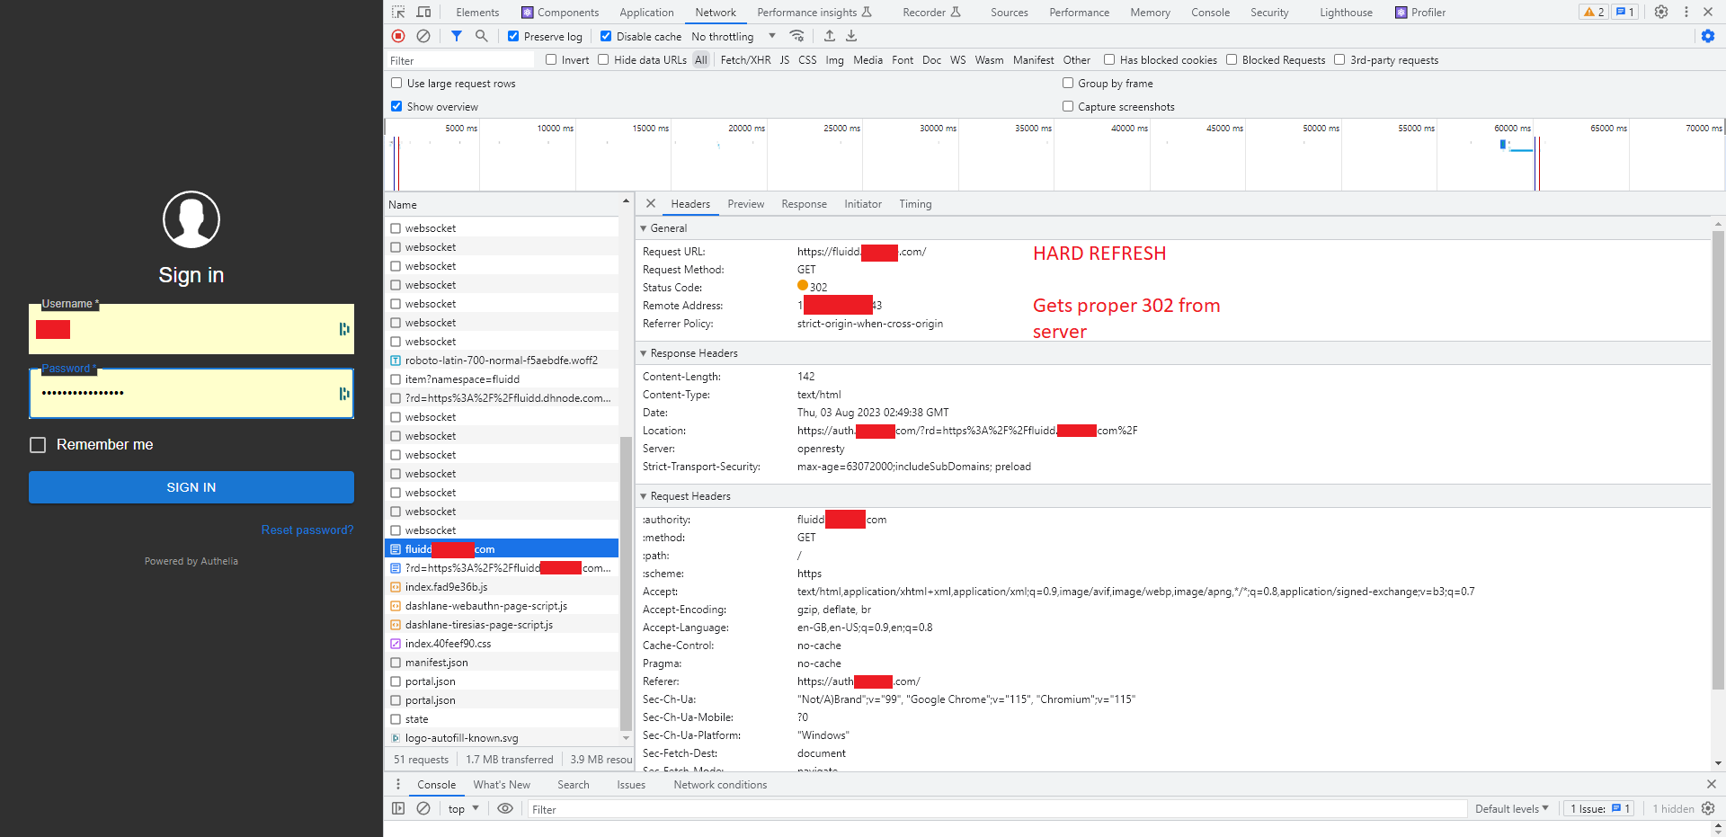Select the manifest.json request
Image resolution: width=1726 pixels, height=837 pixels.
(x=437, y=662)
